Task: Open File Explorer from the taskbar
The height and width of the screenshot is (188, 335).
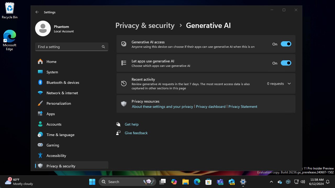Action: coord(186,182)
